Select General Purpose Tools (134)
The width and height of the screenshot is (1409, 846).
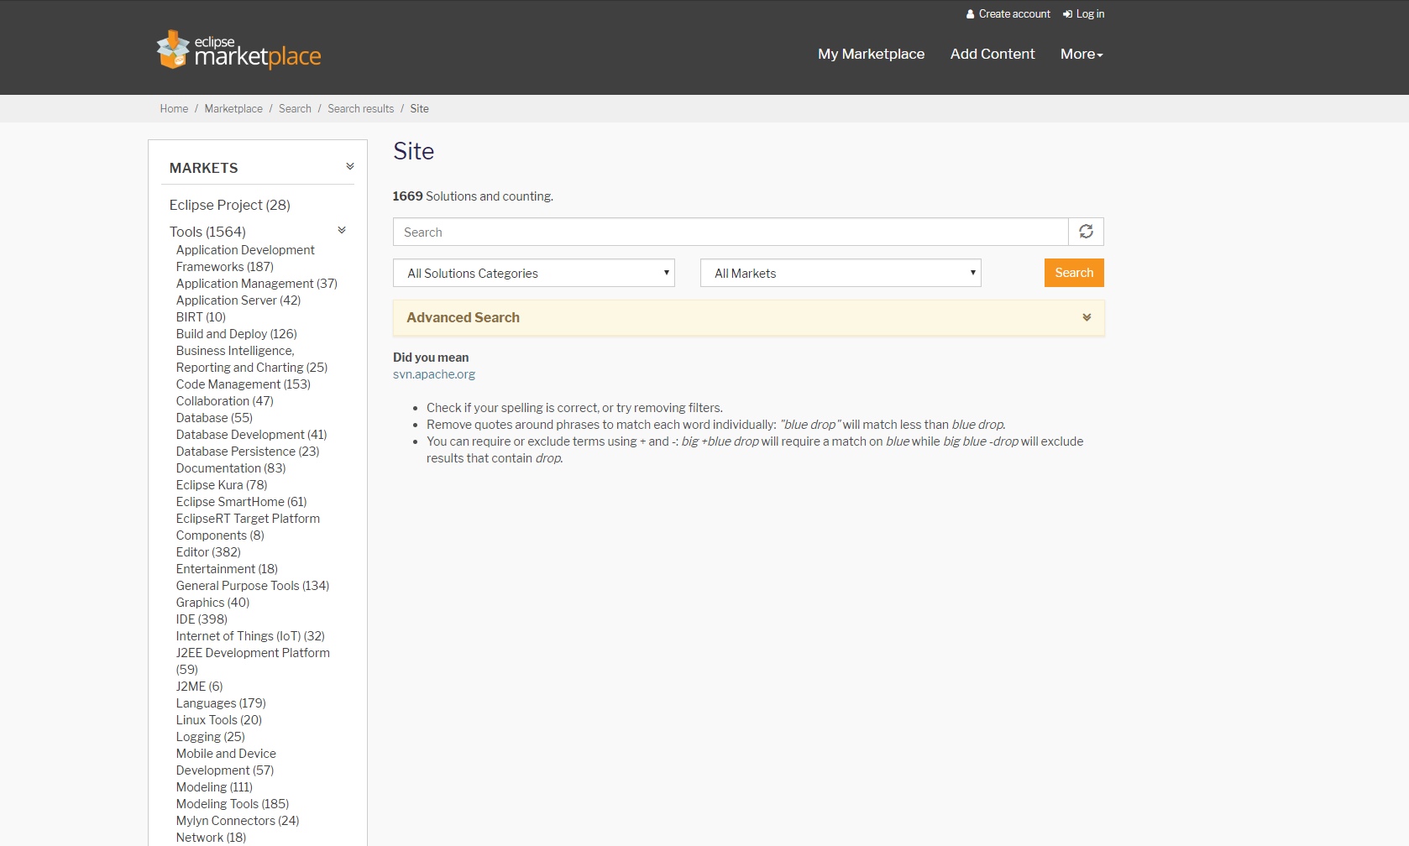[x=253, y=586]
